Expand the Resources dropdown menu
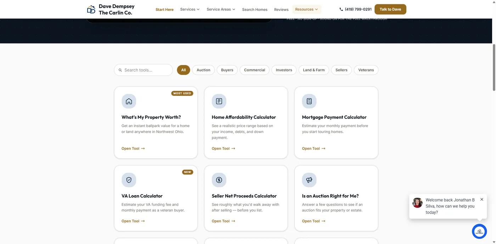This screenshot has width=496, height=244. 306,9
